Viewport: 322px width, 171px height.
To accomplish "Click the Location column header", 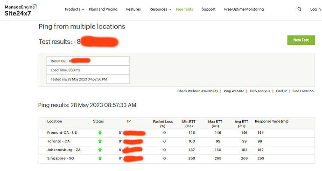I will click(x=55, y=122).
